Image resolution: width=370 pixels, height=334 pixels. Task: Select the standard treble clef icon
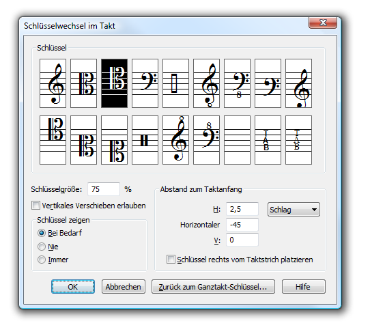point(53,83)
